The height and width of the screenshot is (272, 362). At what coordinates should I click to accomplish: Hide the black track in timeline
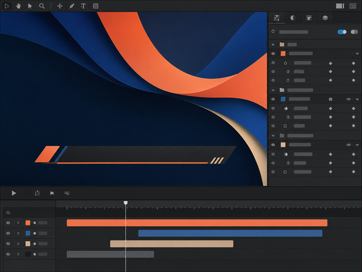click(x=8, y=254)
